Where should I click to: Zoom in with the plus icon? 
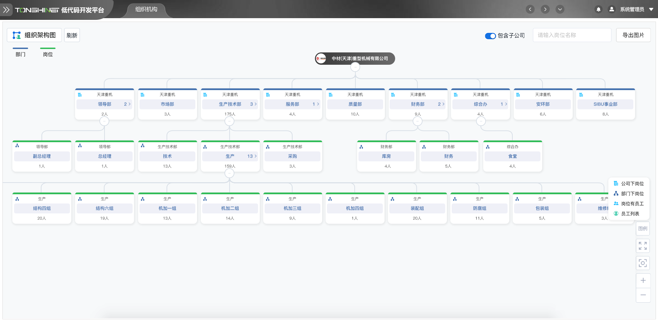point(643,281)
